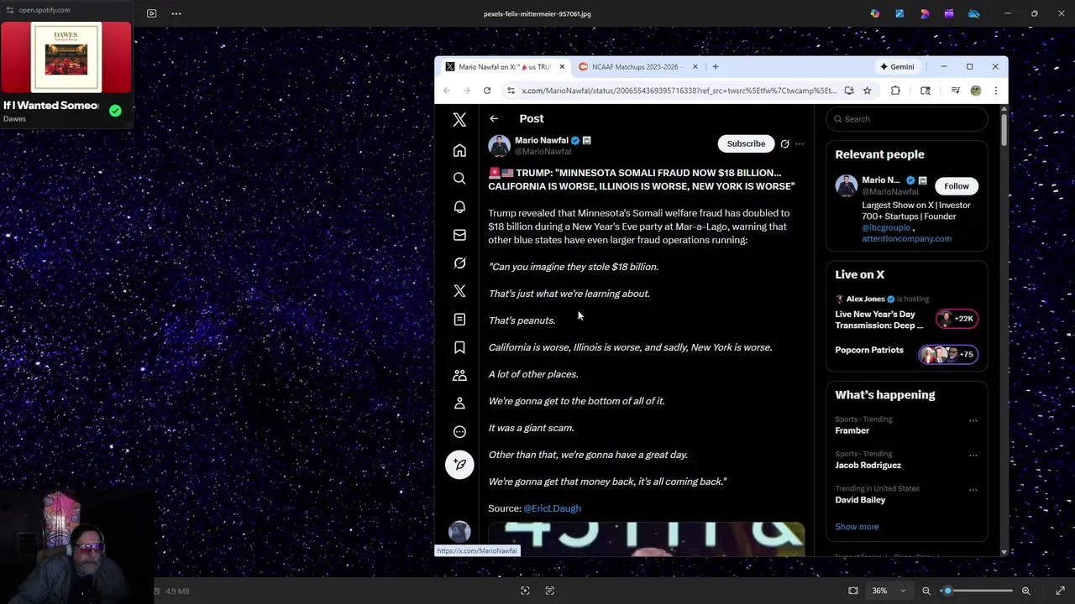Viewport: 1075px width, 604px height.
Task: Open Profile icon in X sidebar
Action: pos(459,404)
